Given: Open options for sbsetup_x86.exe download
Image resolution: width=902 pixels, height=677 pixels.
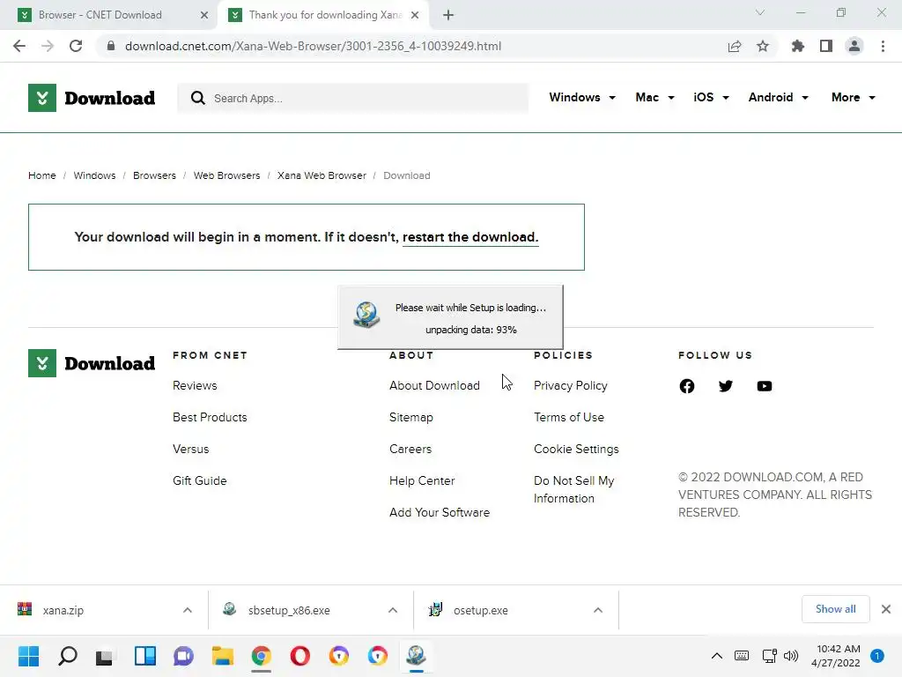Looking at the screenshot, I should click(393, 610).
